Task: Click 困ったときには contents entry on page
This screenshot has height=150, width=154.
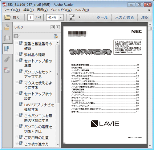Action: pos(105,101)
